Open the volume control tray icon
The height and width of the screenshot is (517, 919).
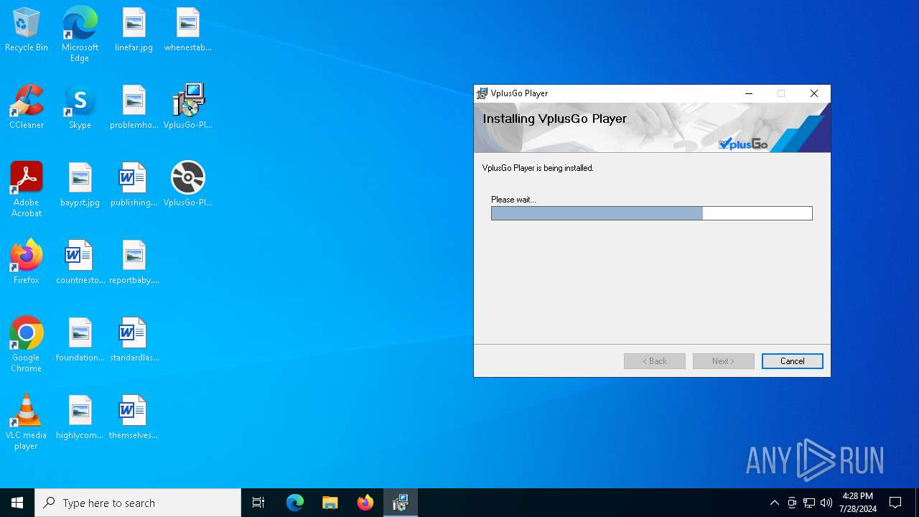826,503
